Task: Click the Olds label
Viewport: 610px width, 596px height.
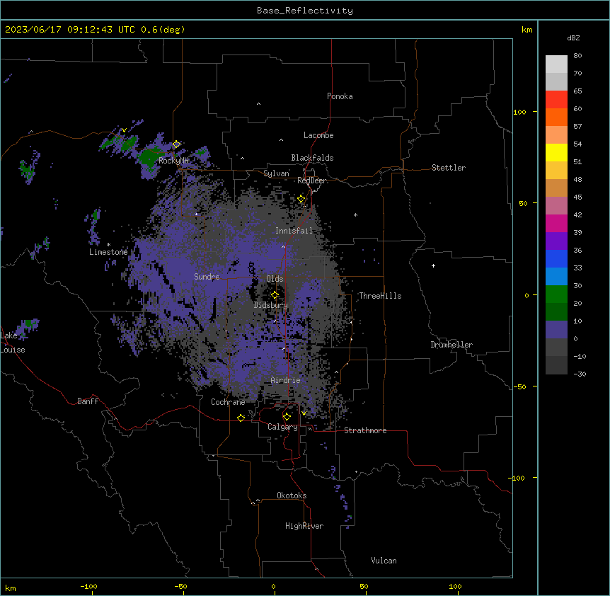Action: tap(275, 279)
